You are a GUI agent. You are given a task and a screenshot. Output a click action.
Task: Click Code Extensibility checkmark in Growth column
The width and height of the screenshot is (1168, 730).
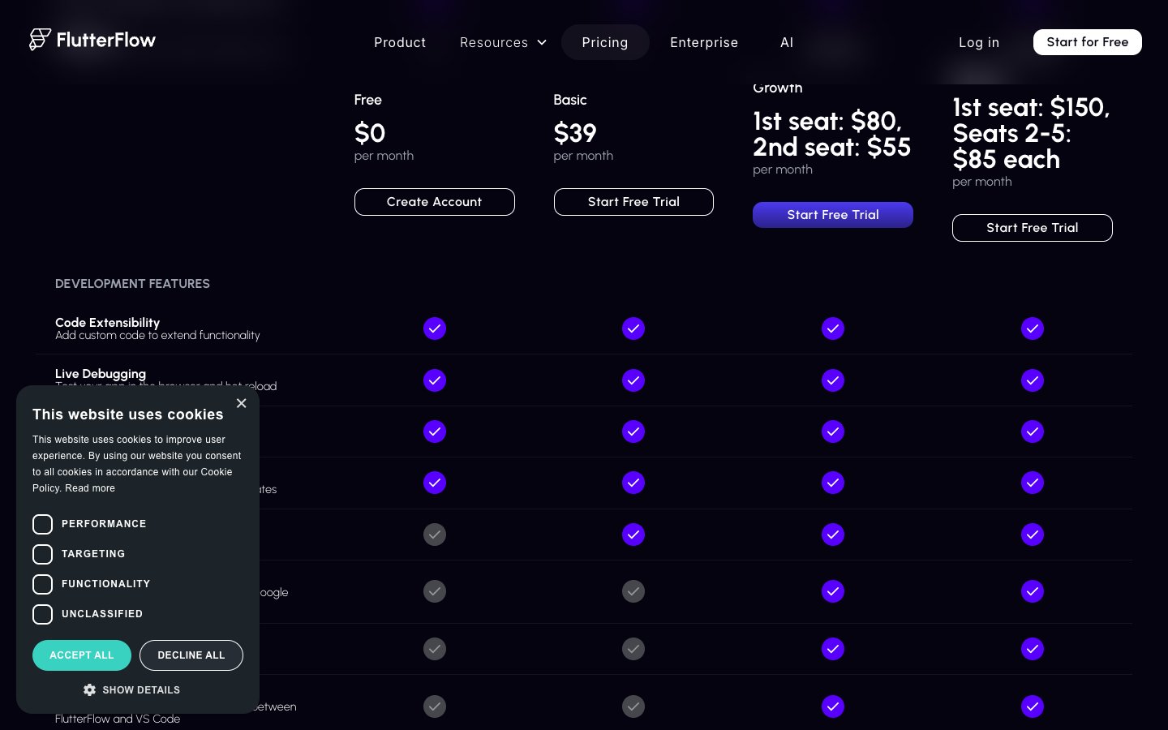(x=833, y=328)
